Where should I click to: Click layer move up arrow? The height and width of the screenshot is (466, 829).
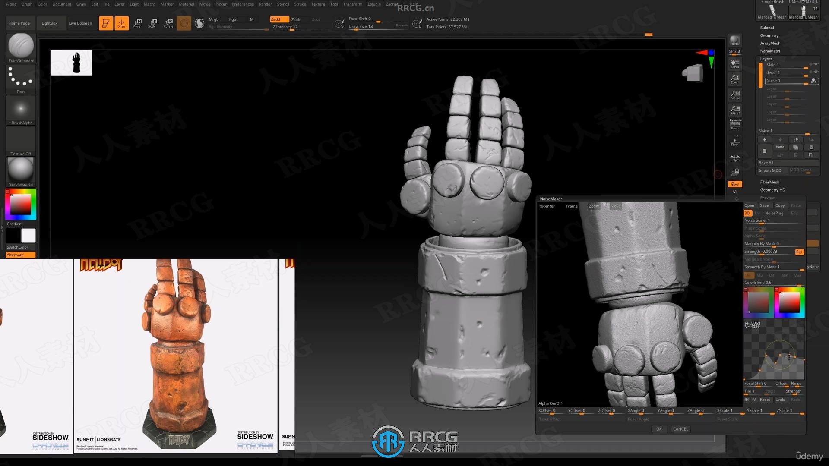(764, 139)
